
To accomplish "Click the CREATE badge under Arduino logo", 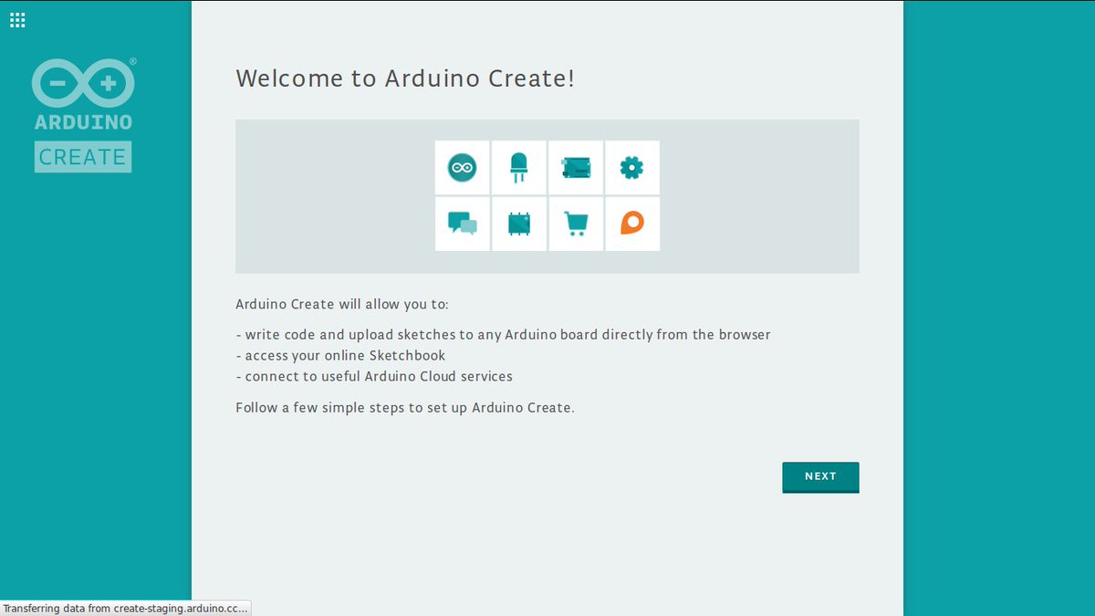I will tap(83, 157).
